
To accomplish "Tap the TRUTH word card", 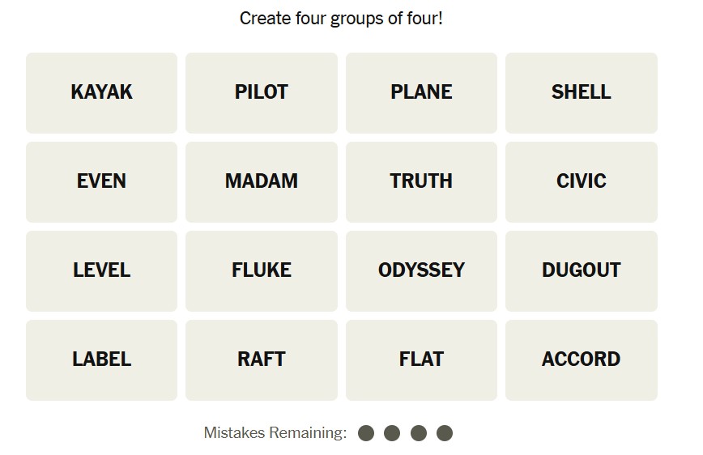I will 421,181.
